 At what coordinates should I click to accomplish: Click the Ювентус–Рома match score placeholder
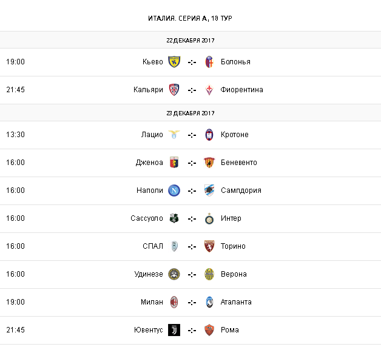192,330
